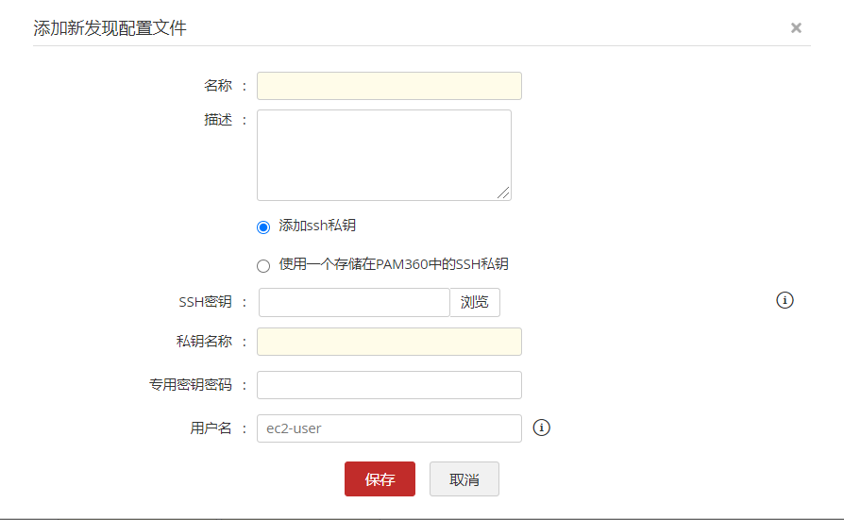The image size is (844, 520).
Task: Click the 专用密钥密码 field label
Action: (190, 385)
